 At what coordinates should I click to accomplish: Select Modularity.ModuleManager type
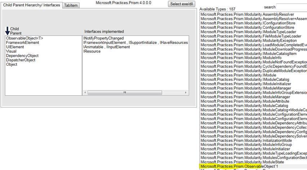pos(245,97)
